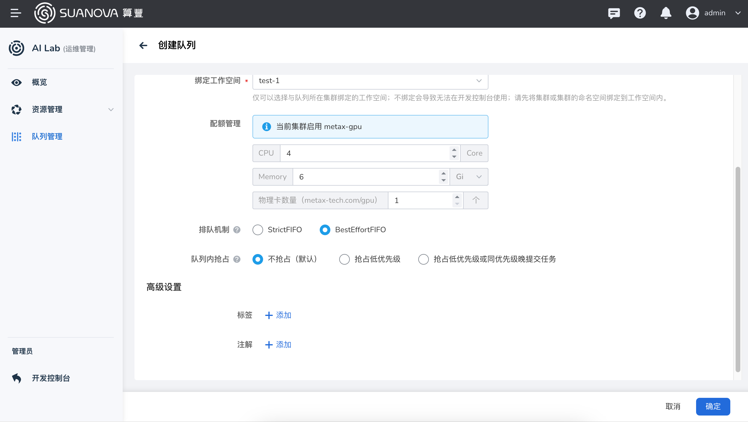Open the notifications bell
The height and width of the screenshot is (422, 748).
coord(666,13)
